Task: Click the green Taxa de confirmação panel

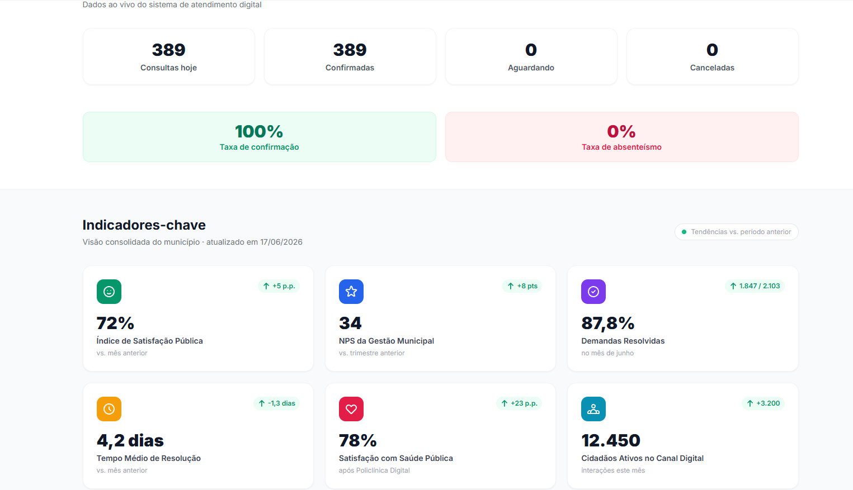Action: (x=260, y=137)
